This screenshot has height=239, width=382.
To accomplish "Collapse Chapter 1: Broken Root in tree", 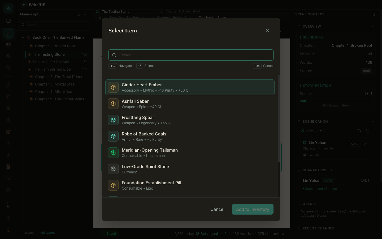I will 26,46.
